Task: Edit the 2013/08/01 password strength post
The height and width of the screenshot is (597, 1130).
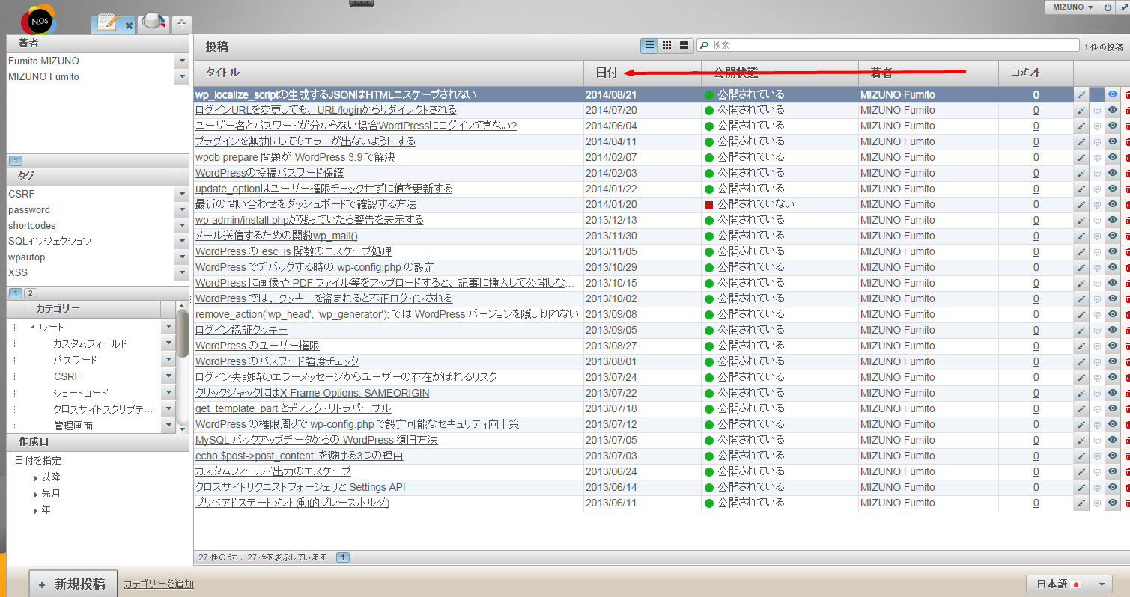Action: point(1081,361)
